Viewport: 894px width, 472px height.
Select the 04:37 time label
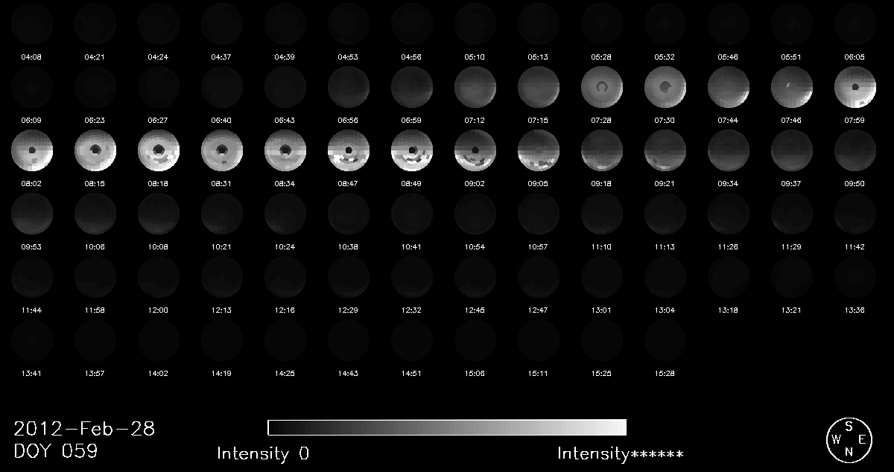click(222, 57)
